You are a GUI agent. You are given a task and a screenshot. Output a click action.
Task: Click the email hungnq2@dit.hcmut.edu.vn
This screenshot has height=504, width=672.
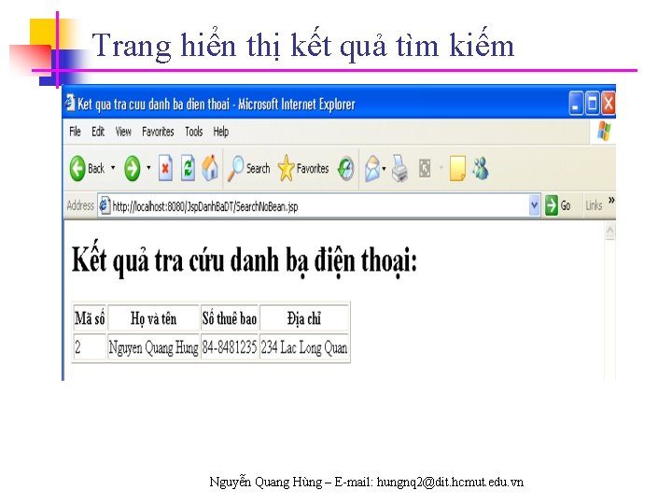(450, 483)
